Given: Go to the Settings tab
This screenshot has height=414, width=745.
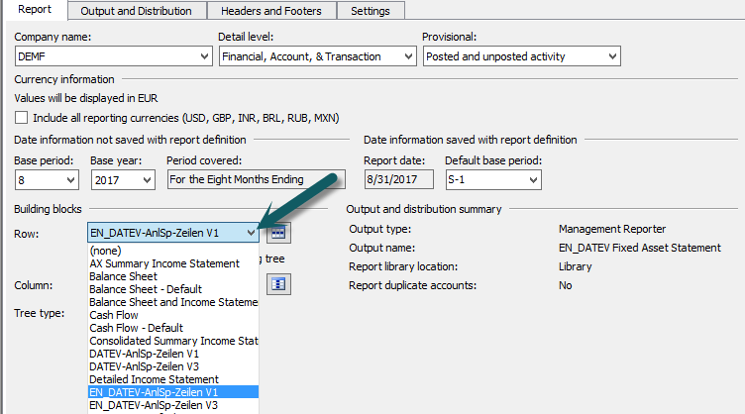Looking at the screenshot, I should [x=371, y=11].
